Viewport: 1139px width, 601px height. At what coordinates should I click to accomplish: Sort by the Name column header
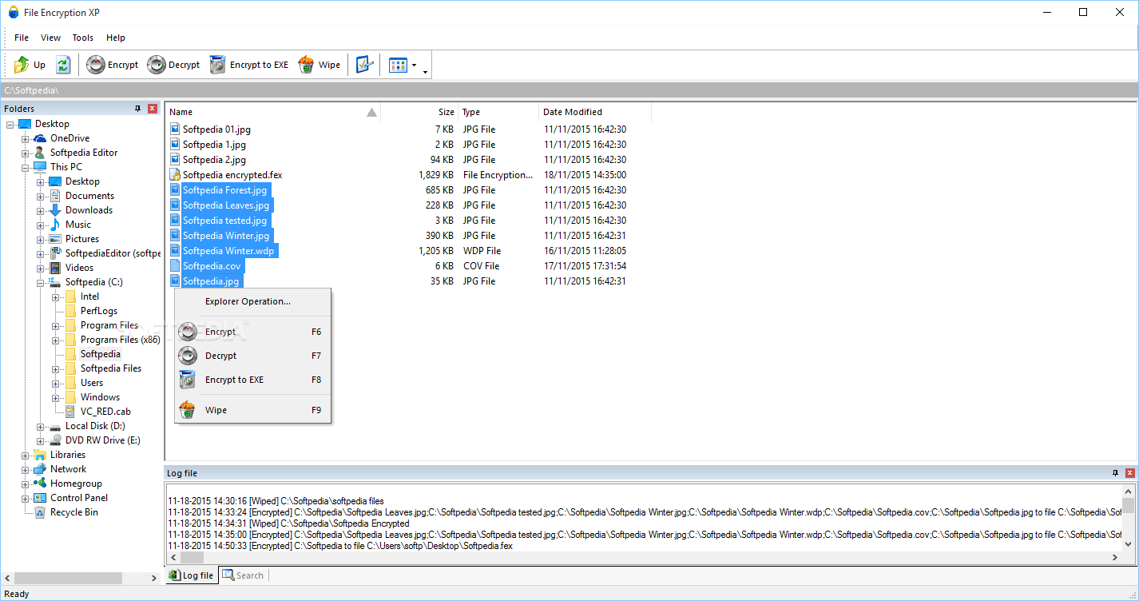(273, 112)
